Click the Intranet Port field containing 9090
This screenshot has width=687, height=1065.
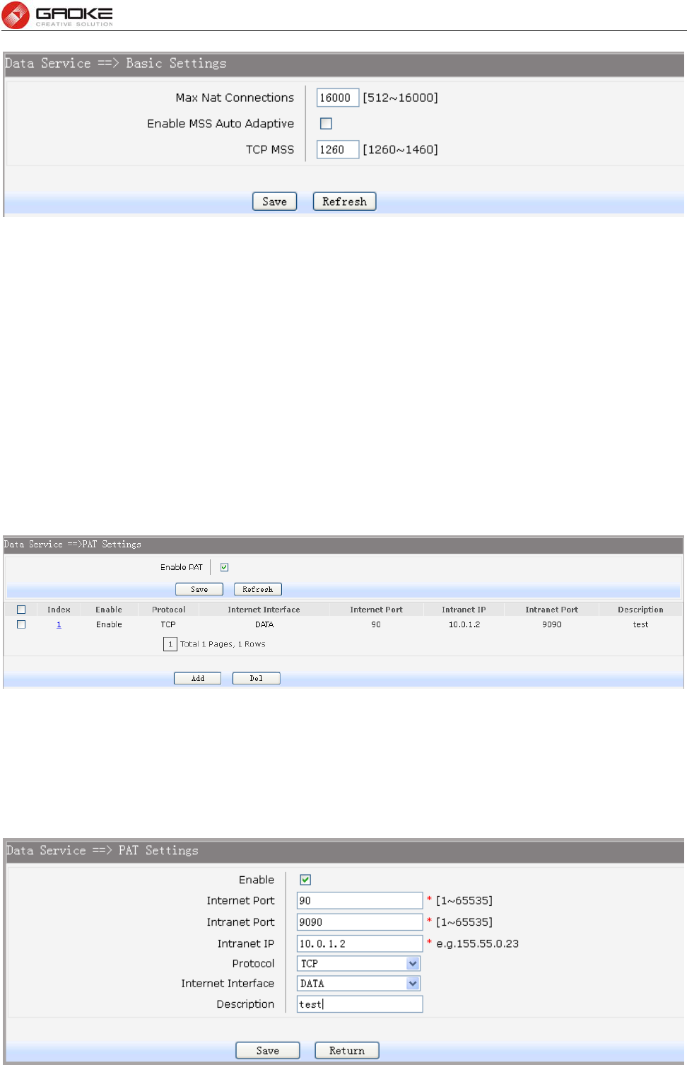click(x=360, y=922)
